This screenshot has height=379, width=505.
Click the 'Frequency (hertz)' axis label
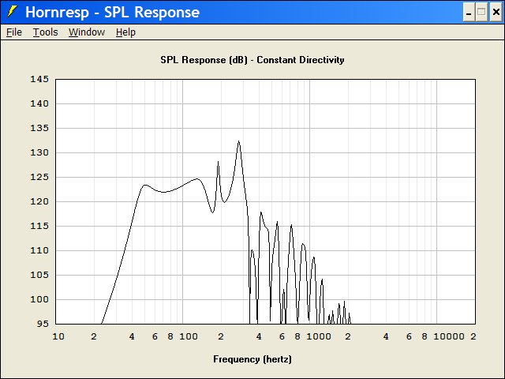coord(252,359)
